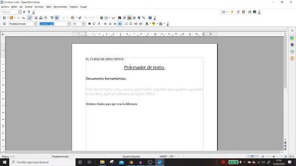
Task: Adjust the zoom slider in status bar
Action: coord(274,156)
